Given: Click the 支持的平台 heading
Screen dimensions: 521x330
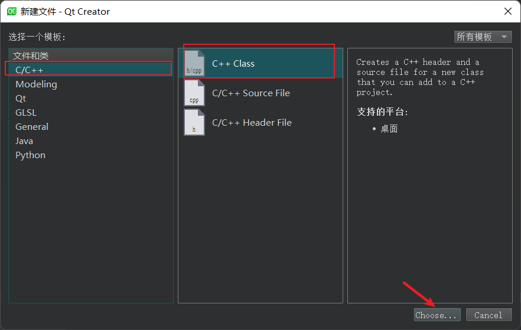Looking at the screenshot, I should click(x=382, y=112).
